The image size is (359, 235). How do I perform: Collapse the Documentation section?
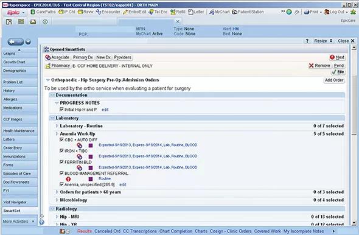pos(52,95)
